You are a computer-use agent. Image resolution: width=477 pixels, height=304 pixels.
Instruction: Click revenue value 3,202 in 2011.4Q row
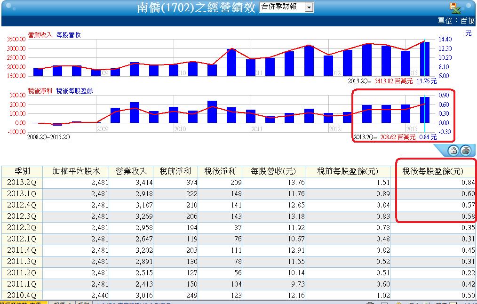coord(144,250)
